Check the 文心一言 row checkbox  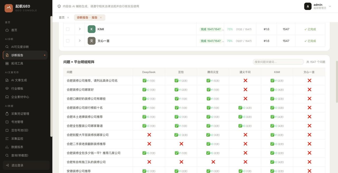pyautogui.click(x=68, y=41)
